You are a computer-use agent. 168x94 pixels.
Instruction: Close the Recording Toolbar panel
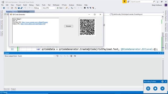(166, 81)
